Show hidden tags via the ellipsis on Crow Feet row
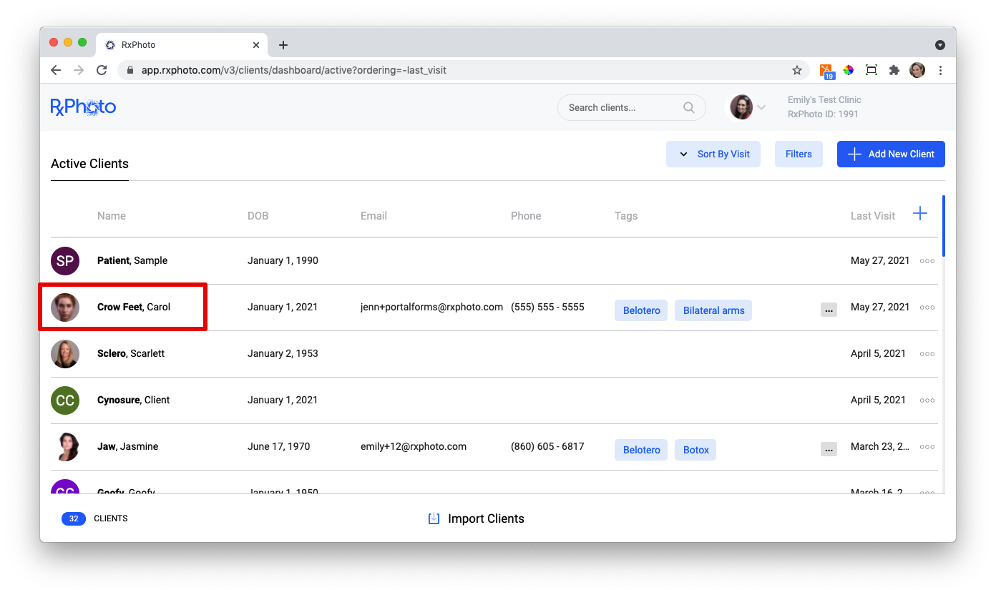The height and width of the screenshot is (595, 996). [x=829, y=310]
